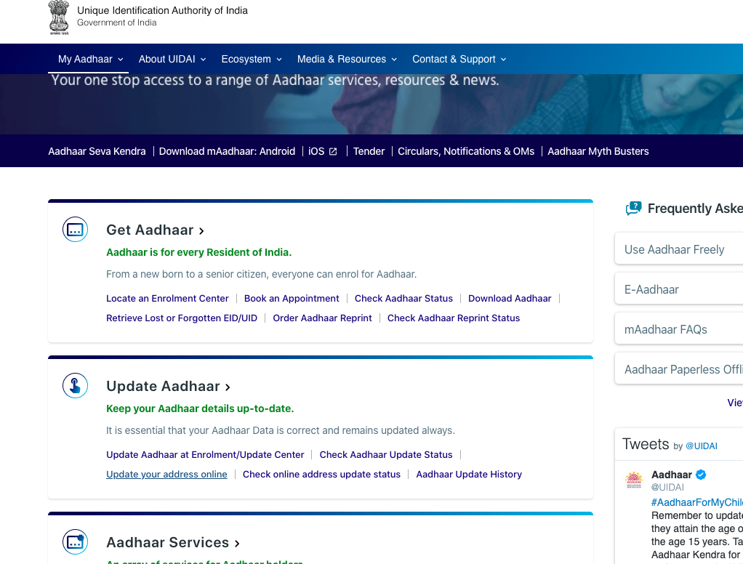Expand the Media & Resources menu

(x=347, y=59)
